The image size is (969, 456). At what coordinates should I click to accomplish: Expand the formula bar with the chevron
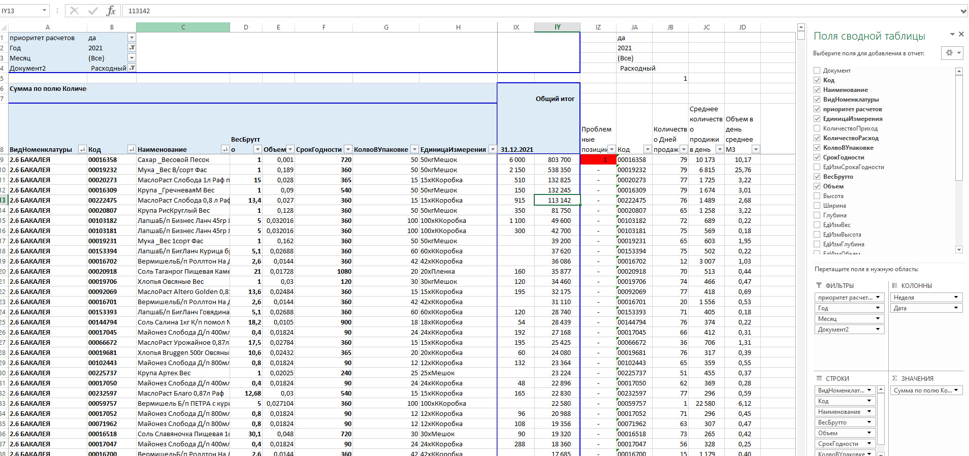pos(963,11)
